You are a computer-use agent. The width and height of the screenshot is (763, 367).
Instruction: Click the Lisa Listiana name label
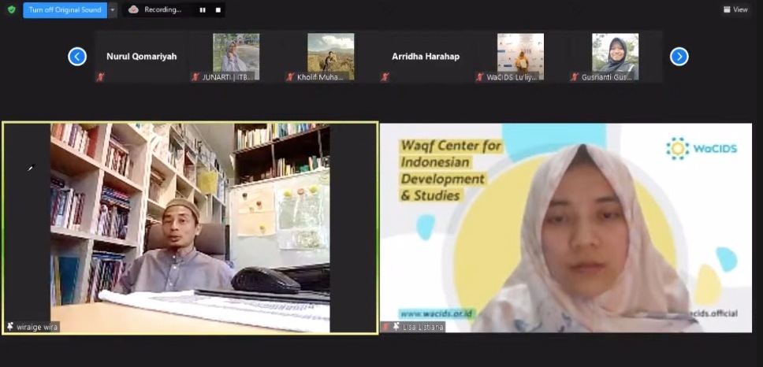(x=422, y=327)
